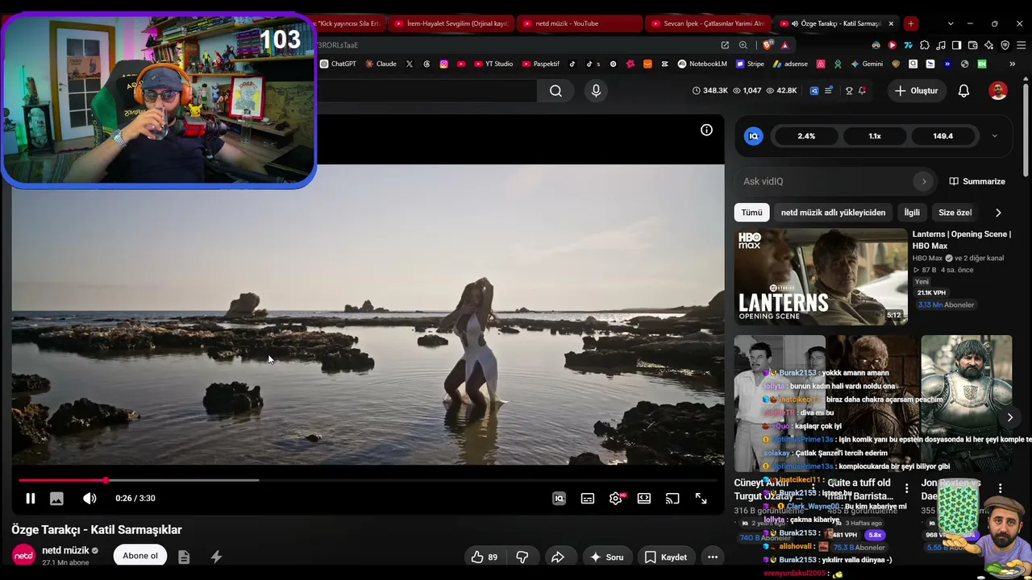This screenshot has width=1032, height=580.
Task: Open a new browser tab
Action: (910, 23)
